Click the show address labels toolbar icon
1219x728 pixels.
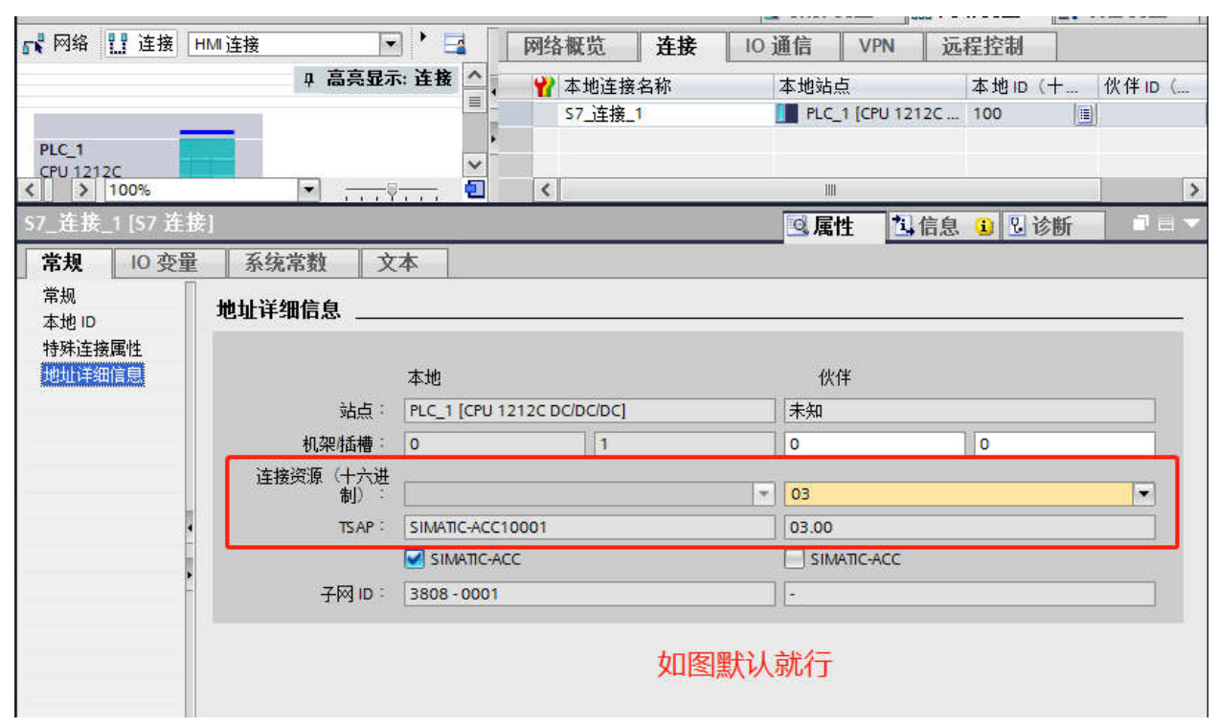[x=455, y=44]
